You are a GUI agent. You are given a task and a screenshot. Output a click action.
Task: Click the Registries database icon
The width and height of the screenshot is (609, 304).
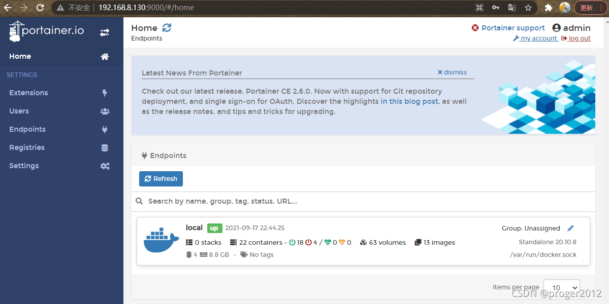[105, 147]
